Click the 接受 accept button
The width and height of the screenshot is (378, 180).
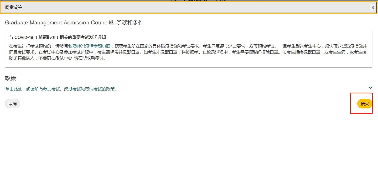click(365, 104)
